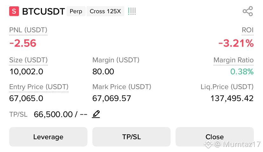
Task: Tap the 137,495.42 liquidation price
Action: [x=232, y=98]
